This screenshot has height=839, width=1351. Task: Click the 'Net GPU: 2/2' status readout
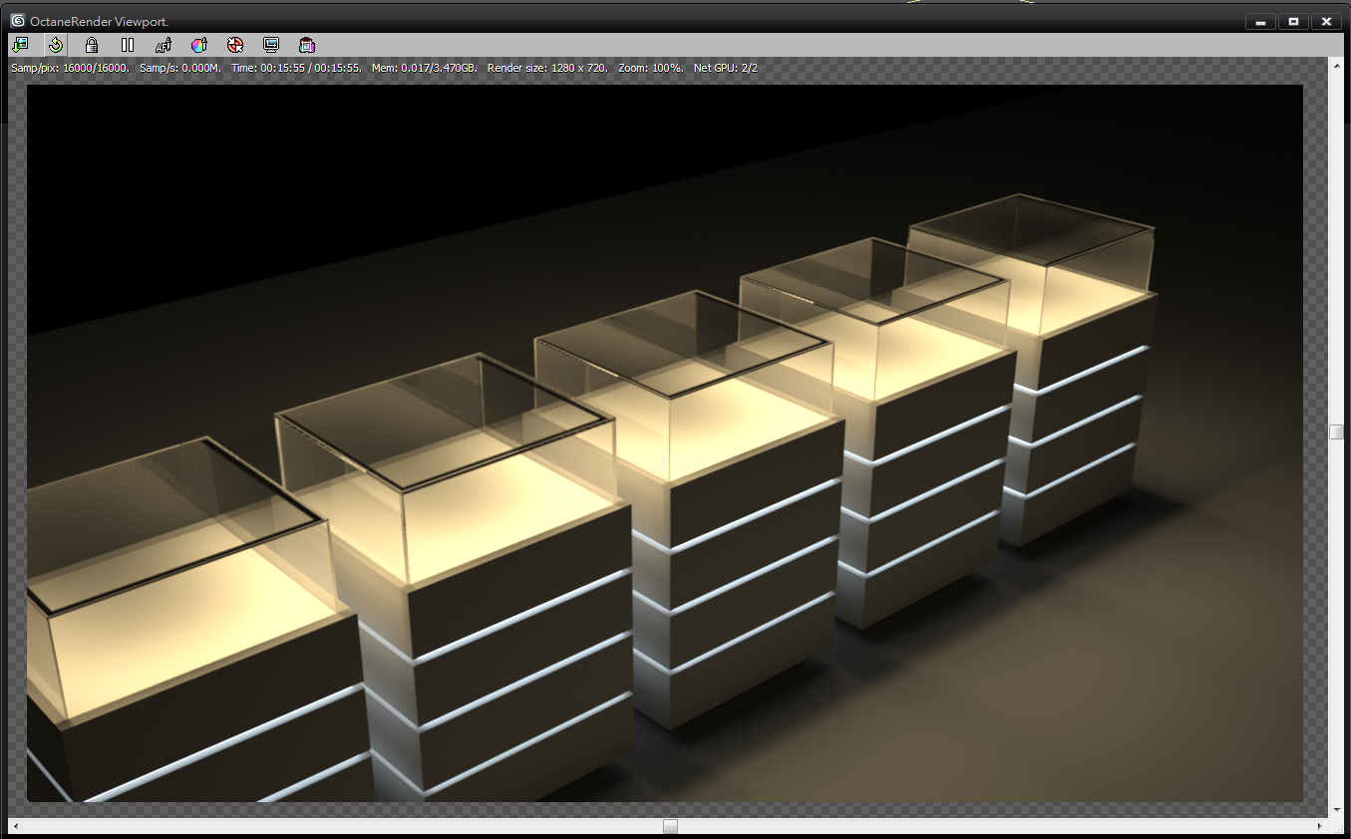[x=726, y=68]
